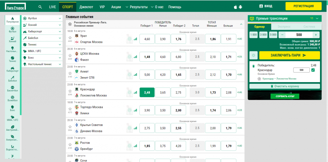Screen dimensions: 328x162
Task: Open the LIVE section
Action: (53, 7)
